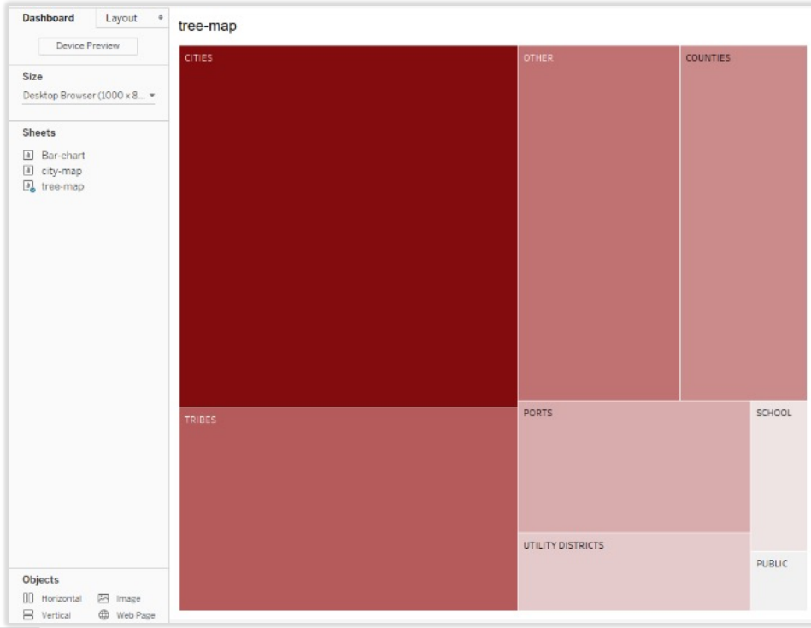
Task: Click the Sheets section heading
Action: 38,132
